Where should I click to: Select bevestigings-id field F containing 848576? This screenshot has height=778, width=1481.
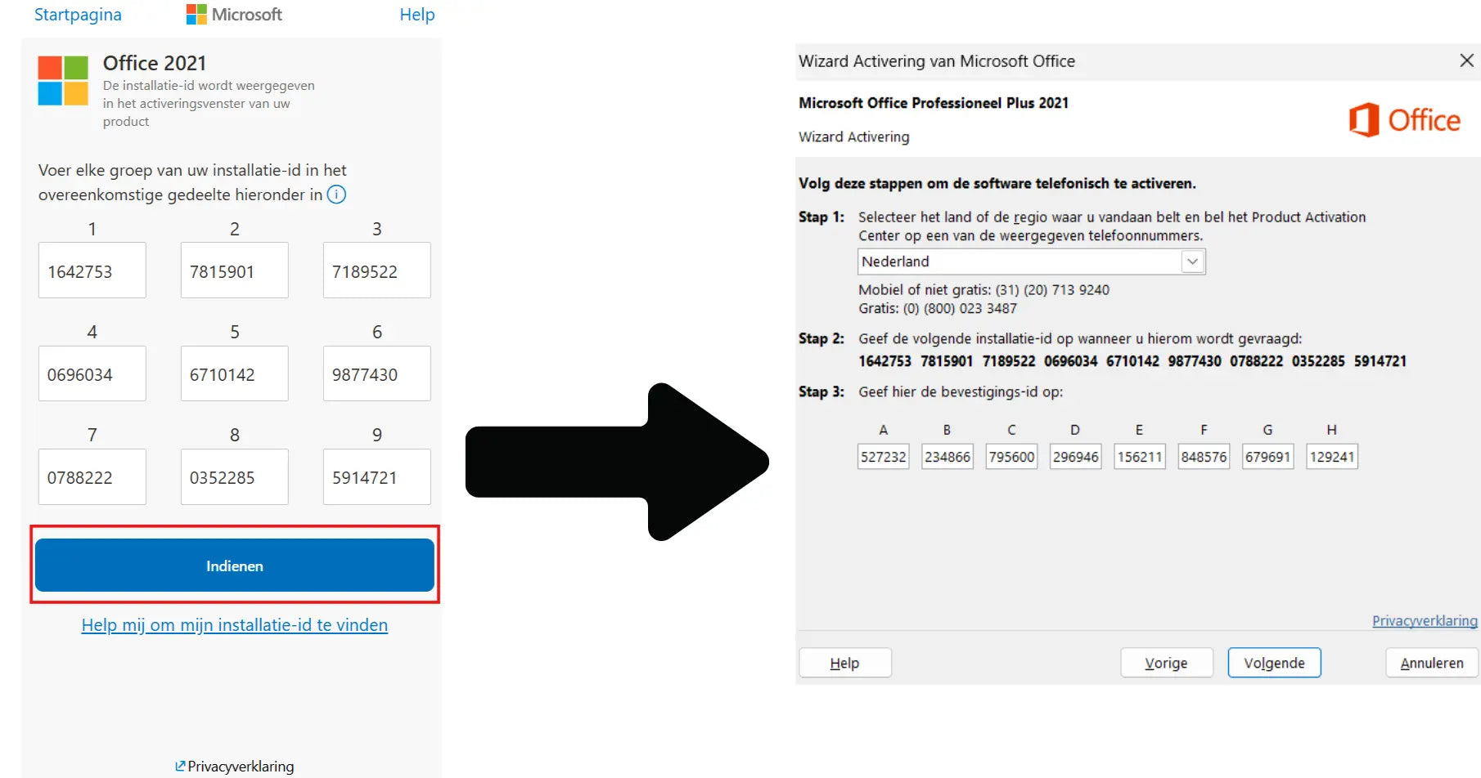click(x=1204, y=457)
